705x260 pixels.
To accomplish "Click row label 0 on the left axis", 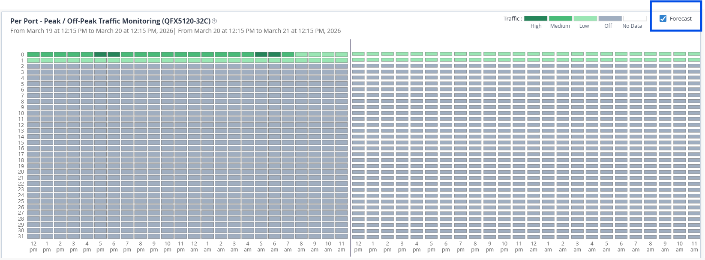I will coord(23,53).
